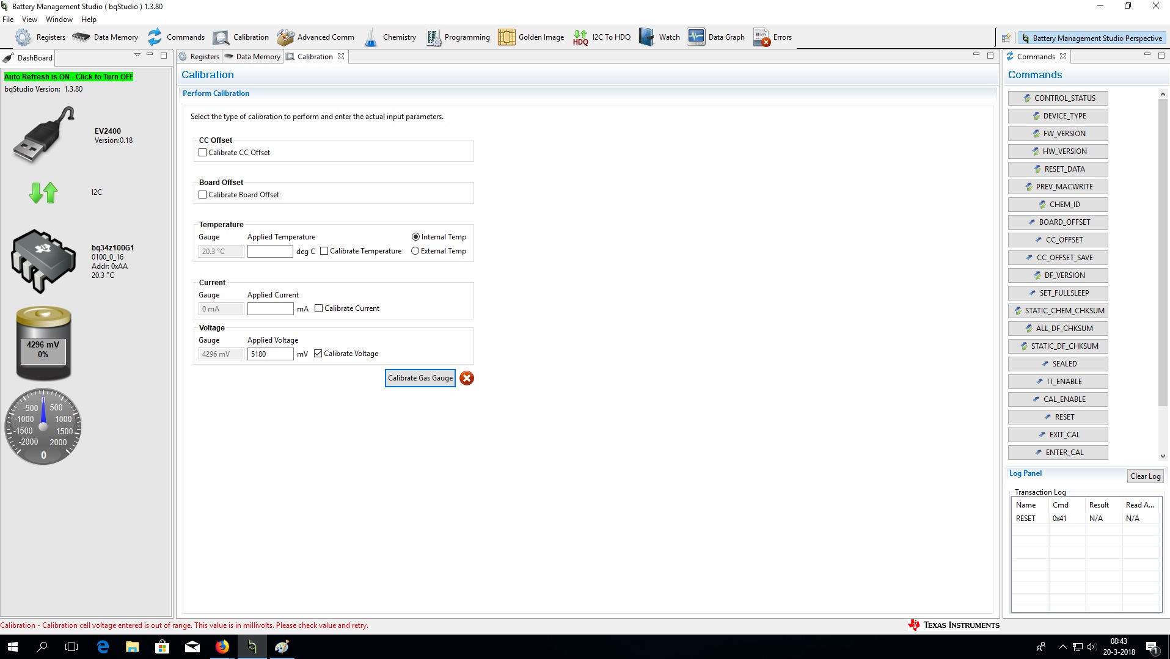Select Internal Temp radio button
The height and width of the screenshot is (659, 1170).
click(415, 237)
